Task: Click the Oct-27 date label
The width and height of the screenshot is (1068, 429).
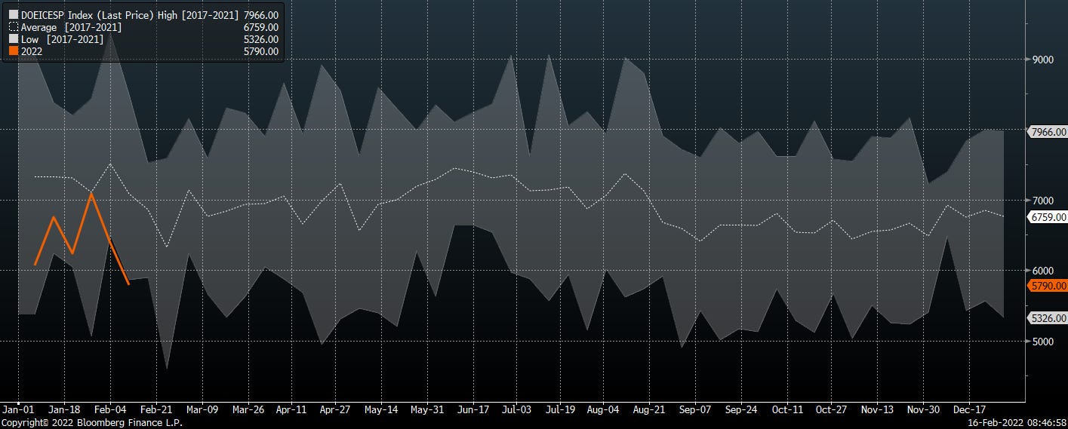Action: click(830, 410)
